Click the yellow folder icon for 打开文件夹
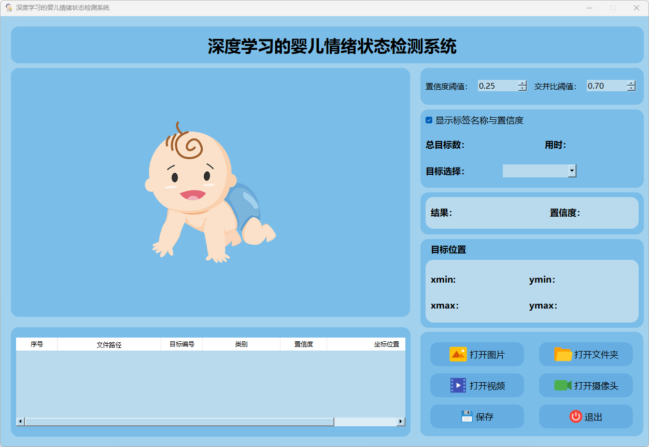 tap(563, 354)
